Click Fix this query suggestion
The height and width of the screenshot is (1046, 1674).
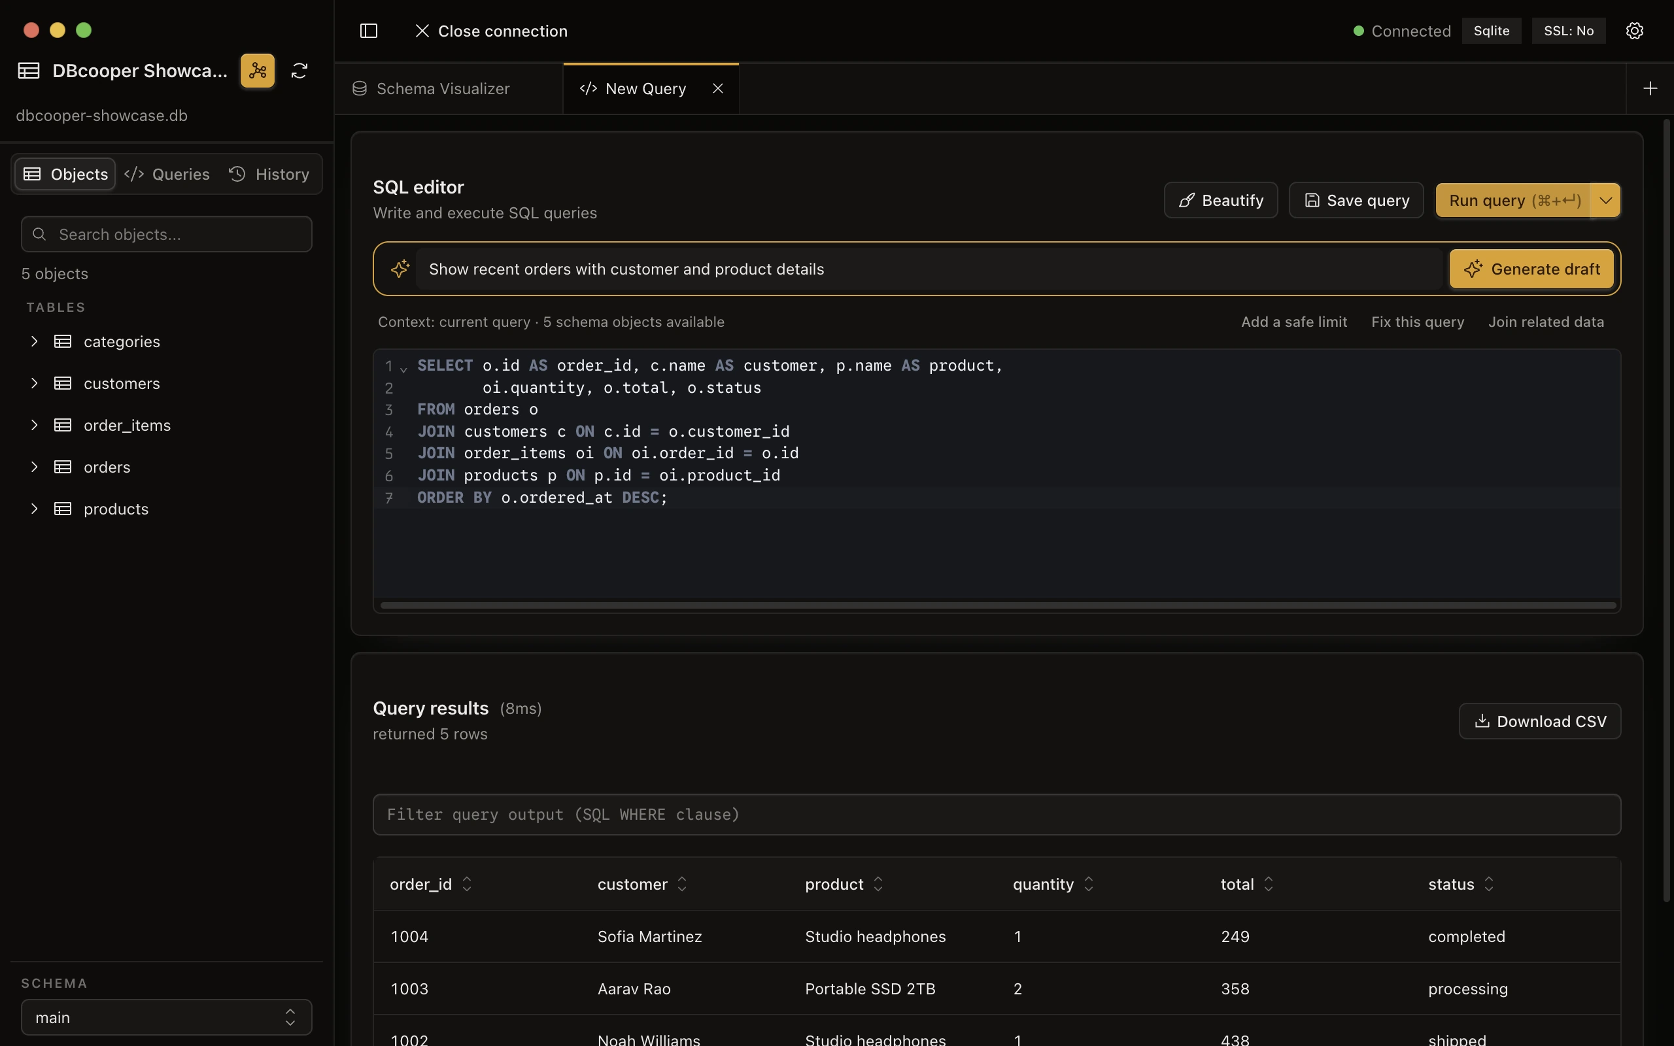point(1418,322)
